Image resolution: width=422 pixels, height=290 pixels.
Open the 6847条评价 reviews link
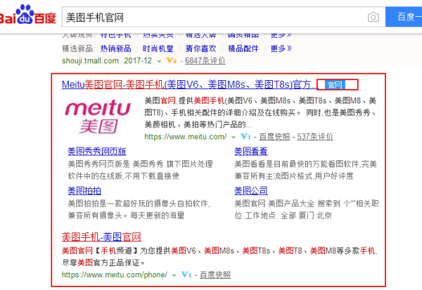click(205, 61)
